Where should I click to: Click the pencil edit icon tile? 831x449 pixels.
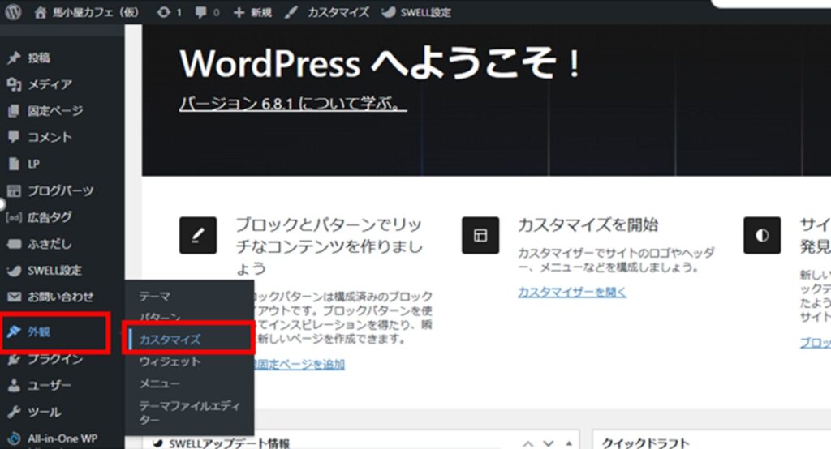click(198, 235)
